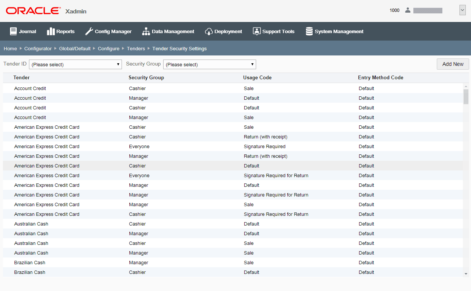The height and width of the screenshot is (291, 471).
Task: Click the Data Management icon
Action: [x=146, y=31]
